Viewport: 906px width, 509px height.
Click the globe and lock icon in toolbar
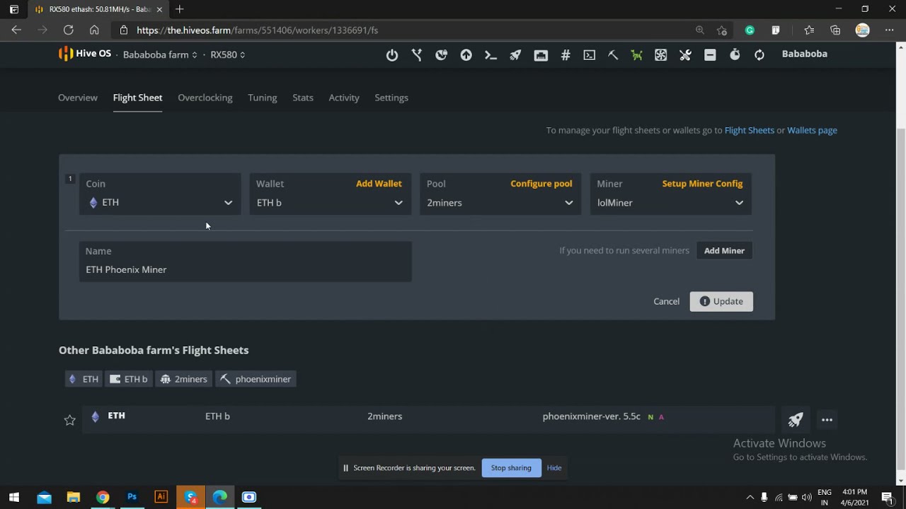pos(442,54)
